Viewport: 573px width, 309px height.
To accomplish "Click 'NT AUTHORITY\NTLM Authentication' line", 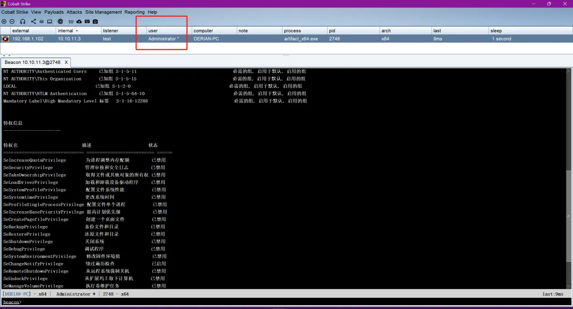I will coord(155,94).
